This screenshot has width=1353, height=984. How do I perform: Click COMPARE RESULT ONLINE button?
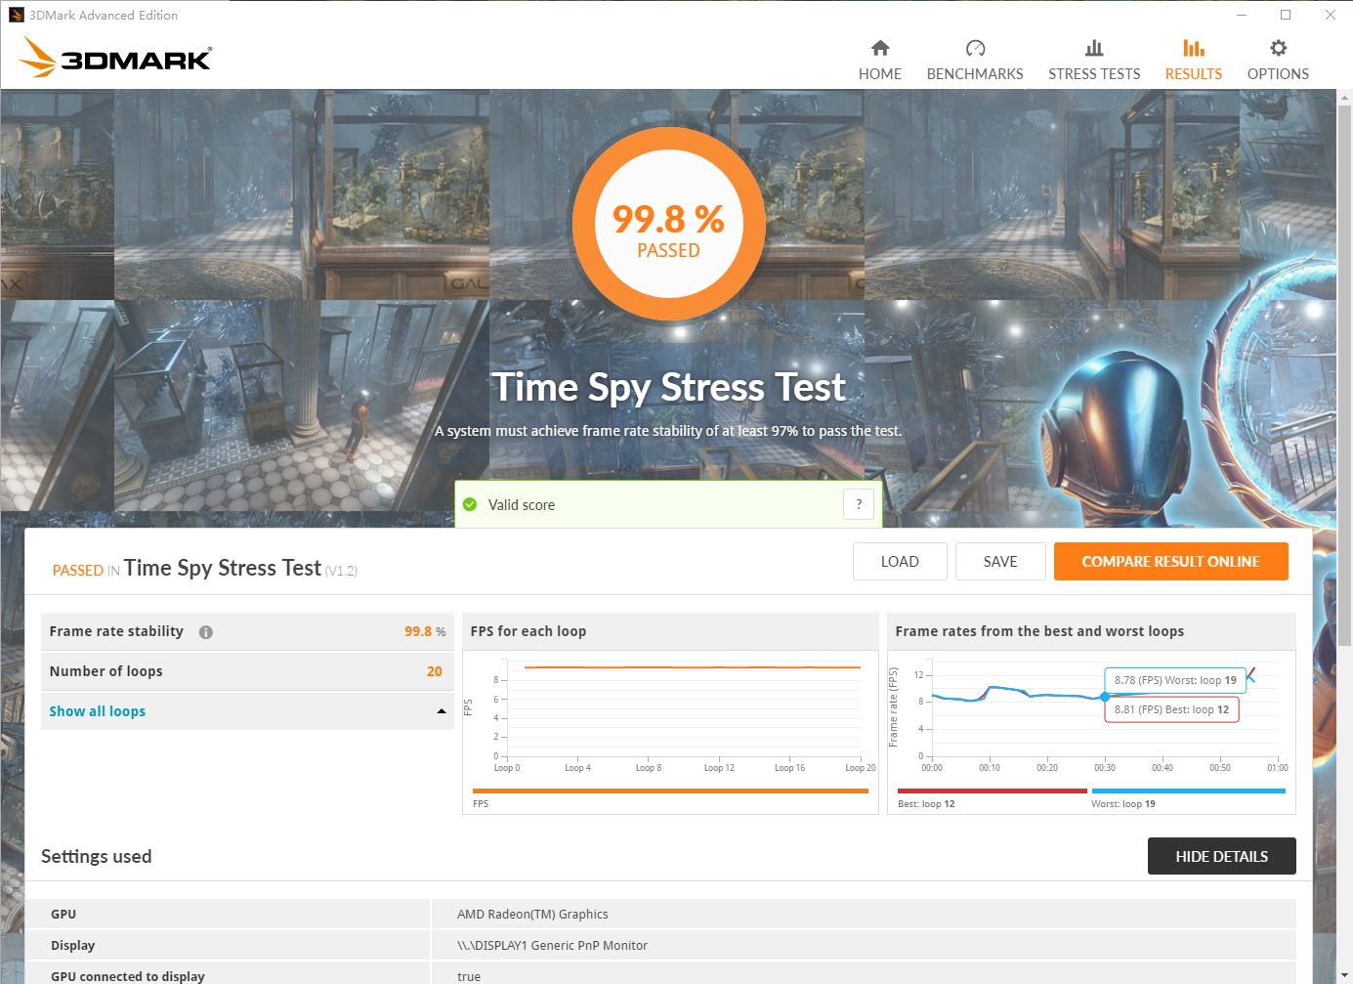[x=1170, y=562]
